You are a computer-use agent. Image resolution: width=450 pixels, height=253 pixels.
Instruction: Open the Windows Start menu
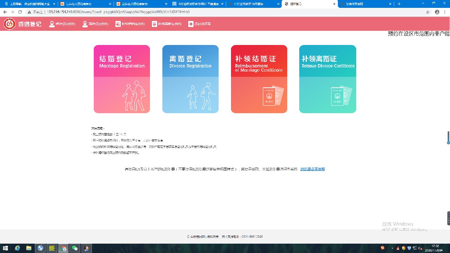click(5, 248)
